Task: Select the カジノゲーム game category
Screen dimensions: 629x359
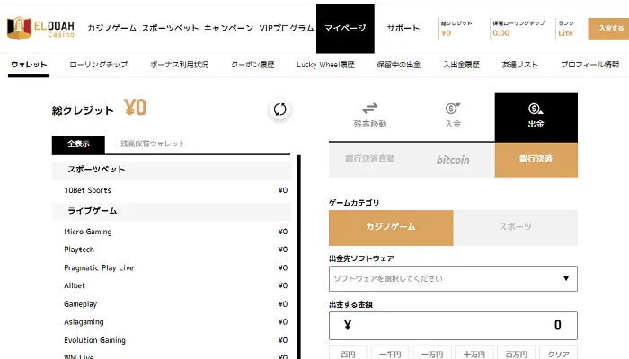Action: click(x=391, y=227)
